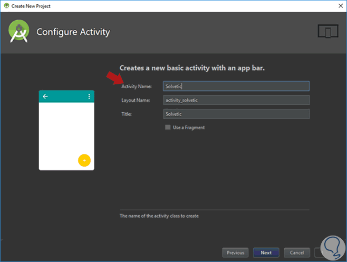The width and height of the screenshot is (347, 262).
Task: Click the Configure Activity header title
Action: tap(73, 32)
